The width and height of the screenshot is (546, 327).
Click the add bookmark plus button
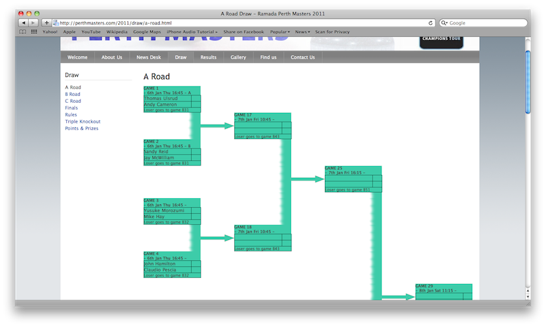point(46,23)
